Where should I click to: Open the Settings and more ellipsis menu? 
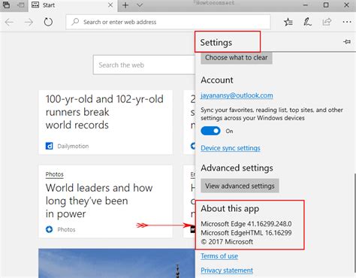pos(347,22)
